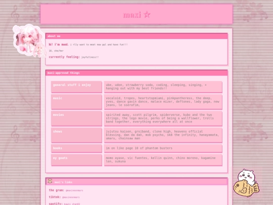This screenshot has height=205, width=273.
Task: Click the cell starting "vocaloid, tropes, heartstopmiami"
Action: 163,102
